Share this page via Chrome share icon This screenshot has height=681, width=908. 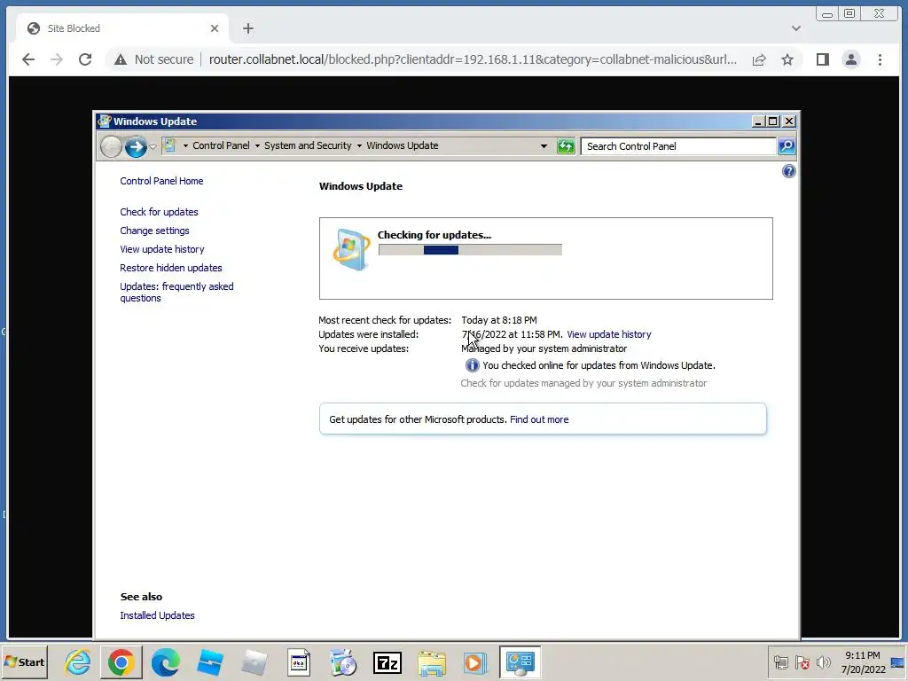point(759,59)
